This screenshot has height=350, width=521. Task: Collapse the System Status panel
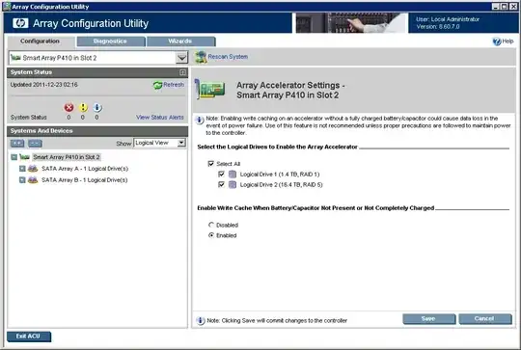pyautogui.click(x=182, y=72)
